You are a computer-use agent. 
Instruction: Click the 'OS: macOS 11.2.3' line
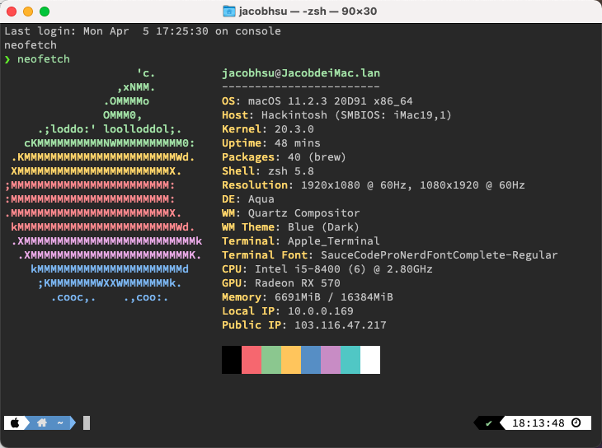(317, 100)
